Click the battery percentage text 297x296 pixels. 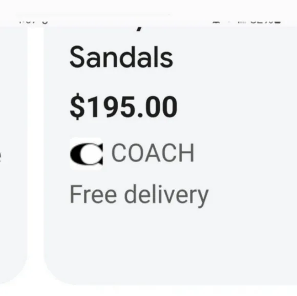(x=262, y=22)
